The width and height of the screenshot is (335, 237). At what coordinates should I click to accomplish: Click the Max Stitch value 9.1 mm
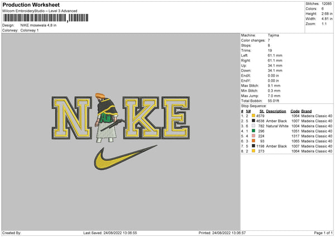[274, 86]
